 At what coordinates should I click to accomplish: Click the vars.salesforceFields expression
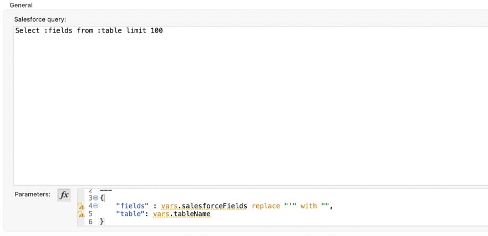(x=204, y=206)
